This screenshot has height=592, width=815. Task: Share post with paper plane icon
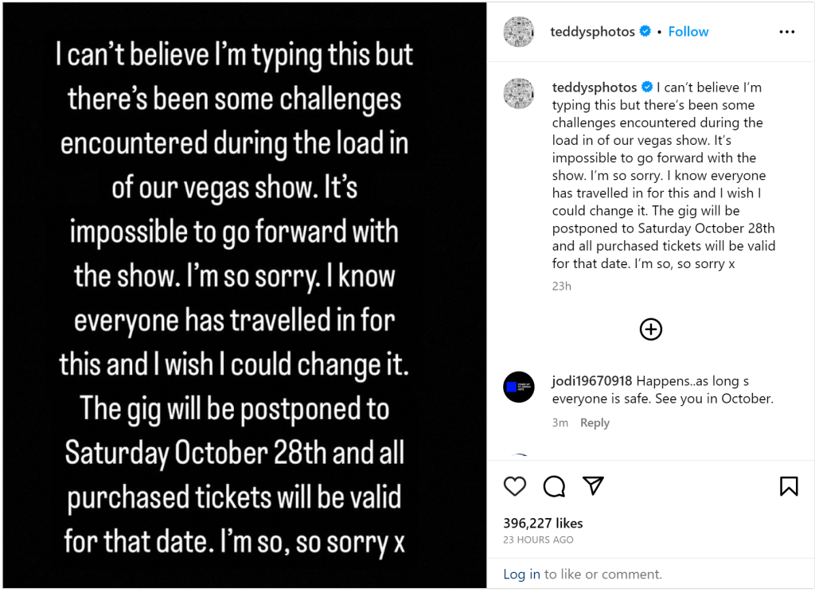pos(593,485)
